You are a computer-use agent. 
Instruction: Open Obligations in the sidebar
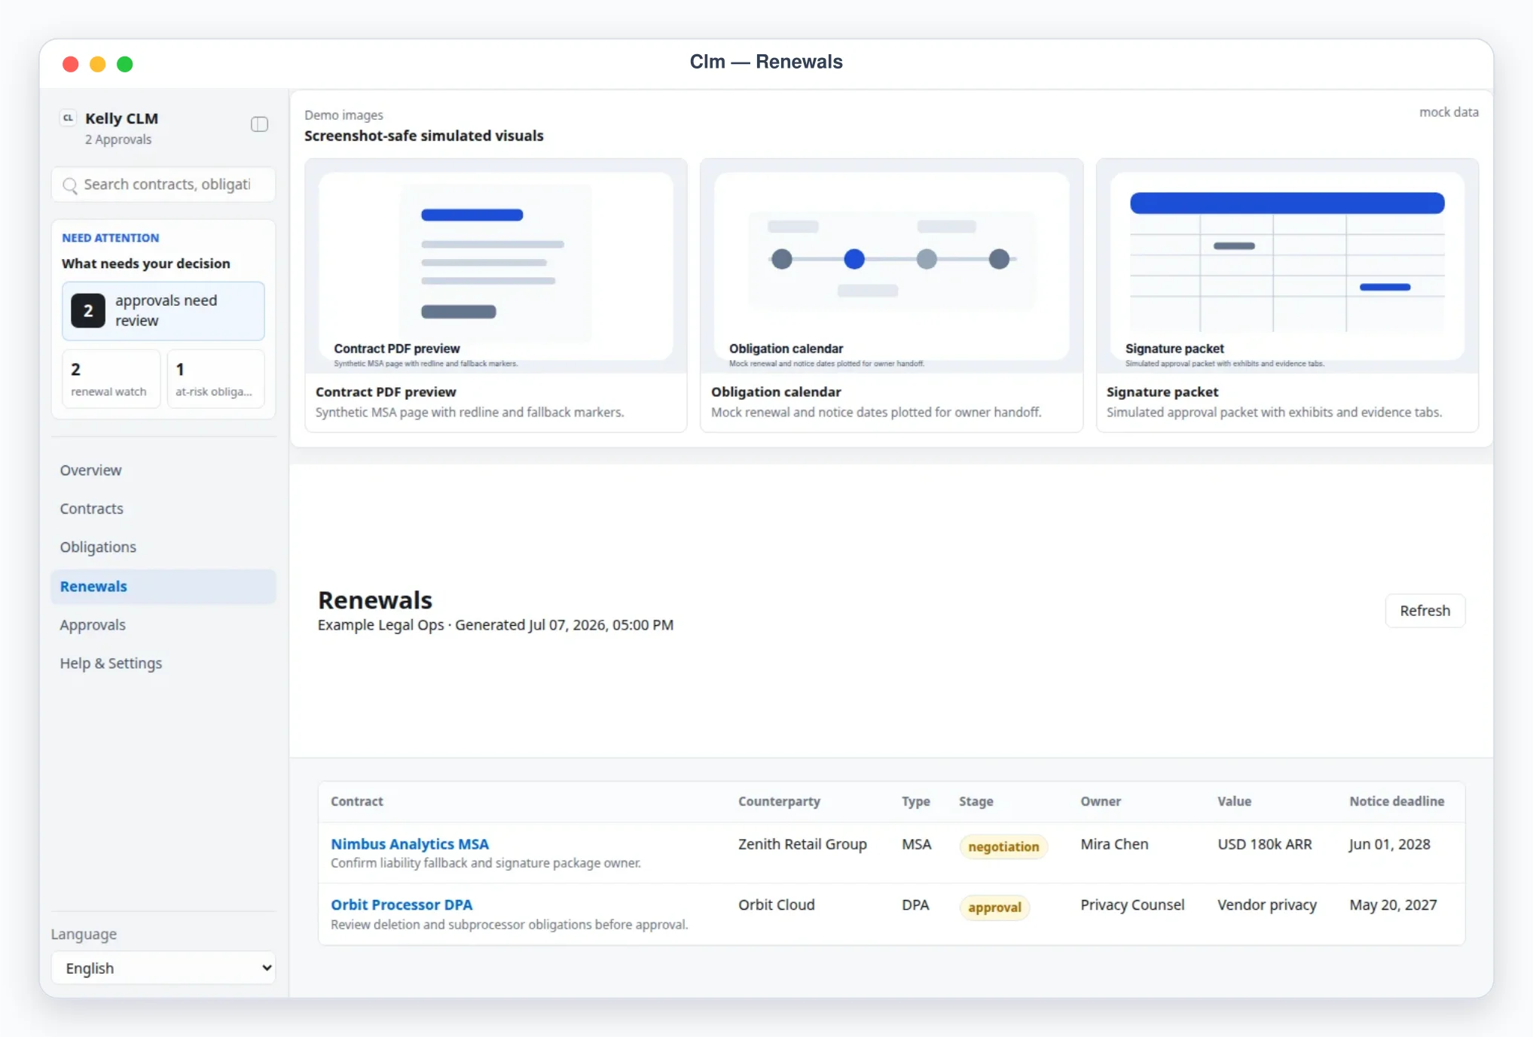click(98, 547)
